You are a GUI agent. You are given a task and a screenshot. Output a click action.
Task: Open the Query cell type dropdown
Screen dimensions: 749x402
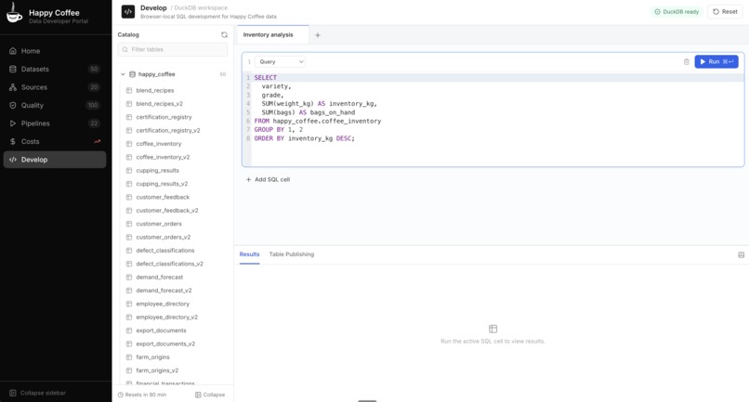click(280, 62)
